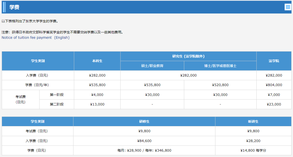Click the 研修生 column header
This screenshot has width=293, height=157.
point(144,121)
